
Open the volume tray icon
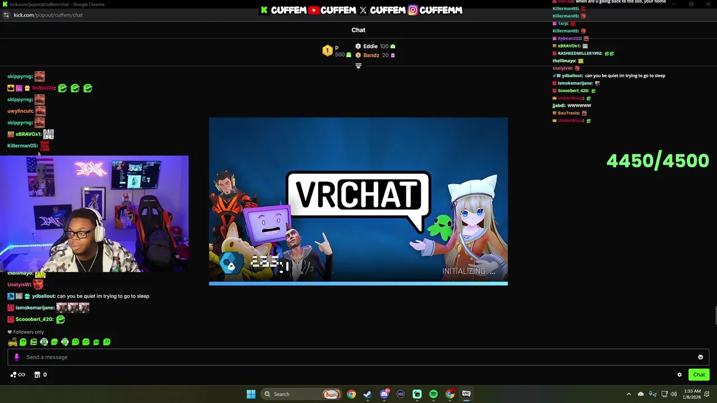click(674, 394)
